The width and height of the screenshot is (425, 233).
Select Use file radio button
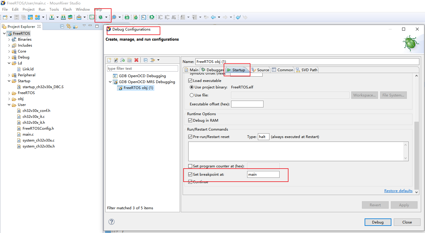(x=192, y=95)
